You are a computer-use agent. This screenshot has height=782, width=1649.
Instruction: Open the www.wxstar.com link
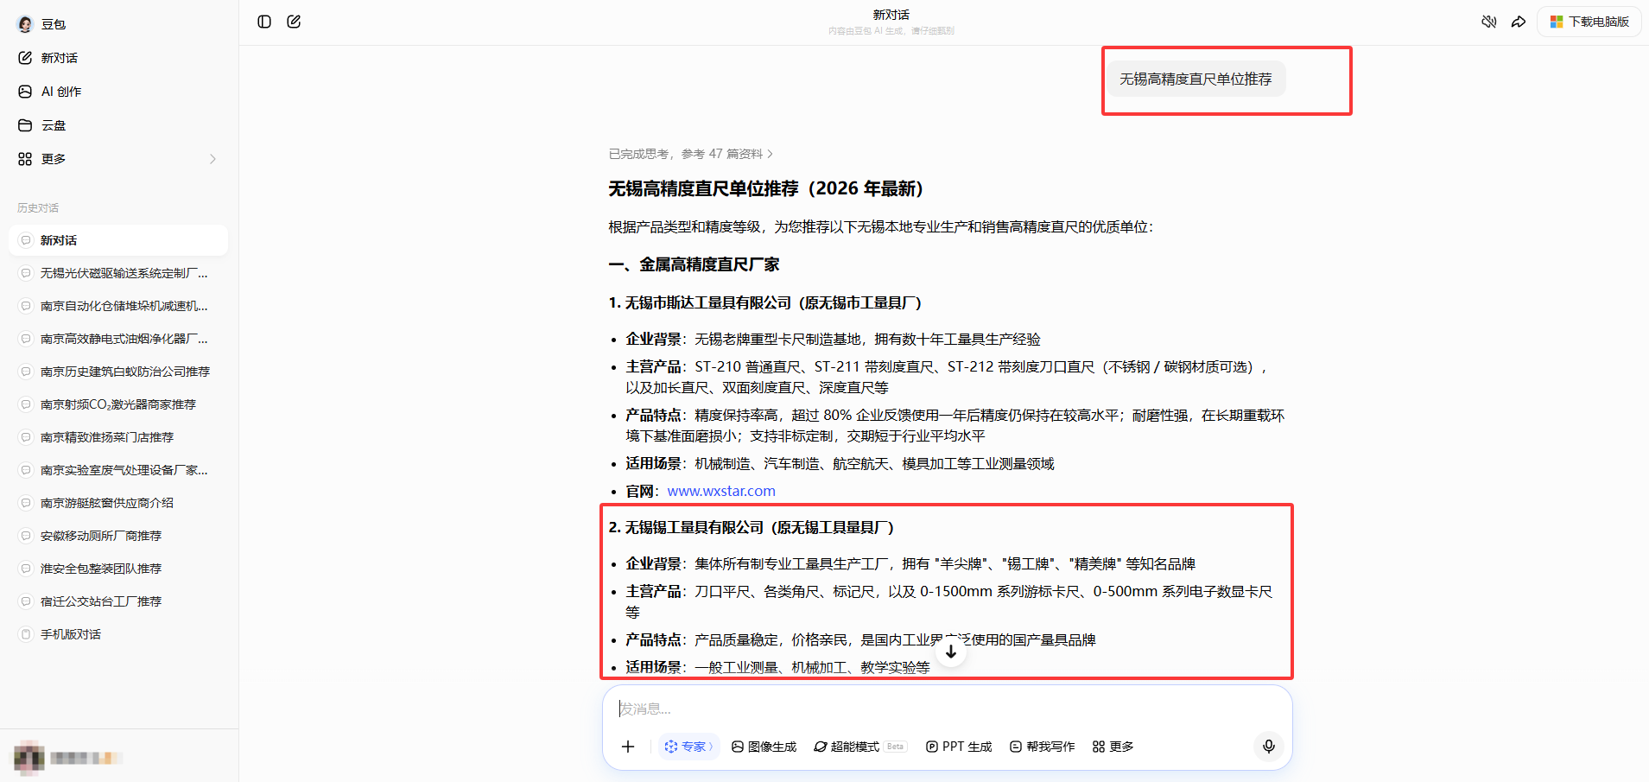pos(721,491)
